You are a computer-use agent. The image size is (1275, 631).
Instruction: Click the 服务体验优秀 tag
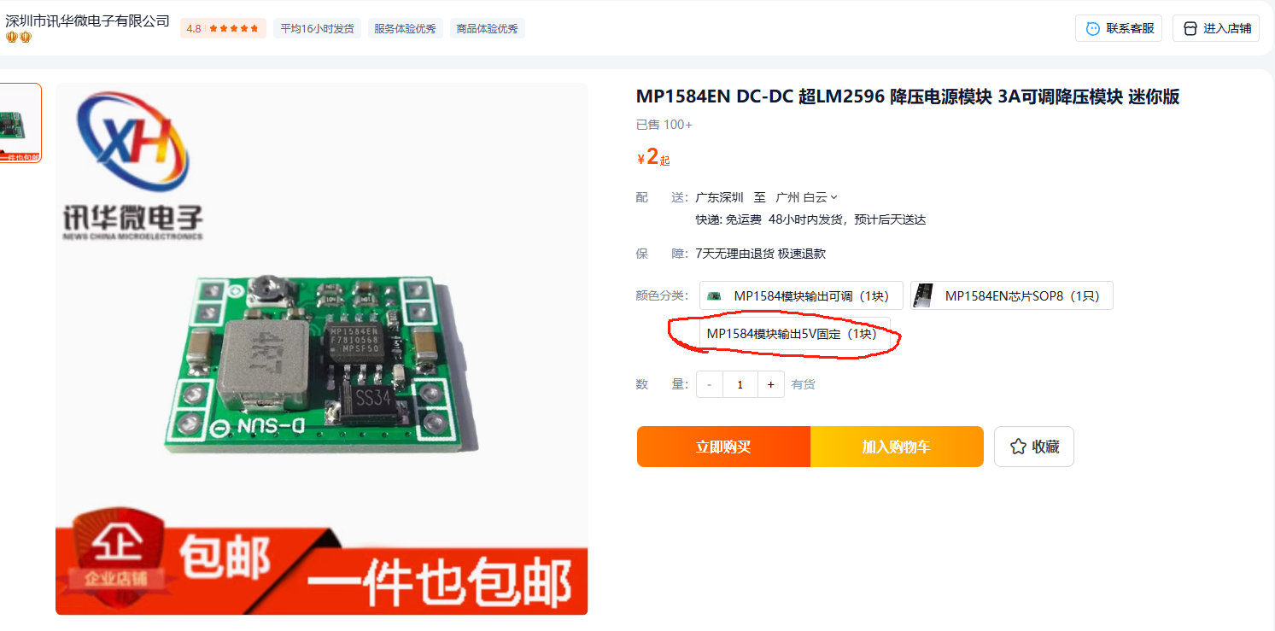(x=406, y=28)
